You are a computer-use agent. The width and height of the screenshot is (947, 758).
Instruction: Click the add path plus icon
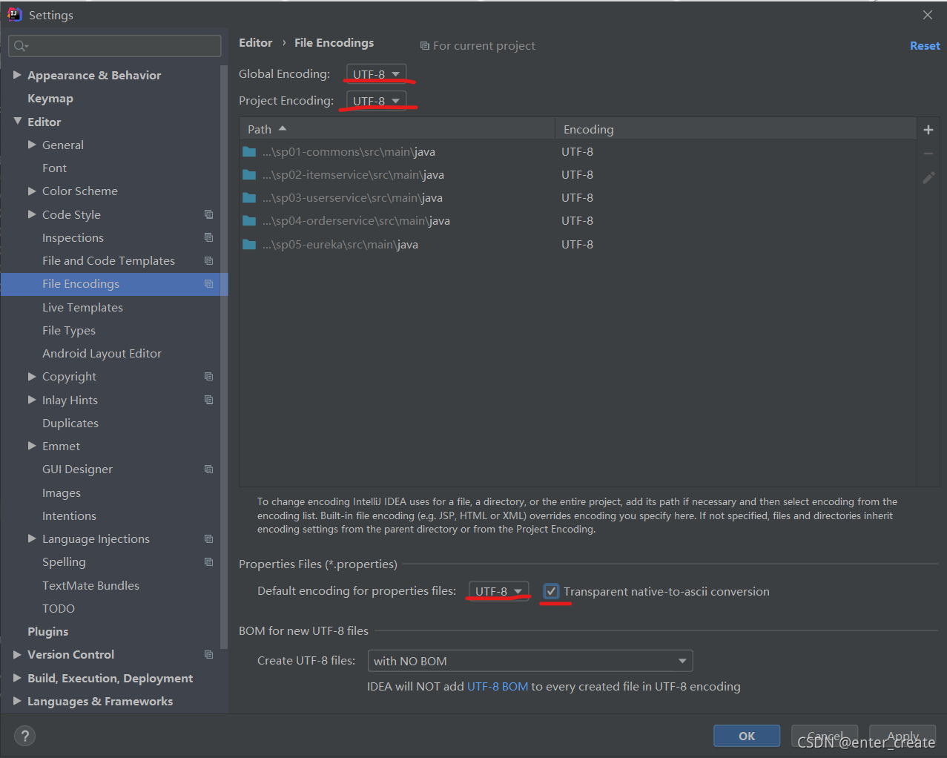(x=928, y=130)
